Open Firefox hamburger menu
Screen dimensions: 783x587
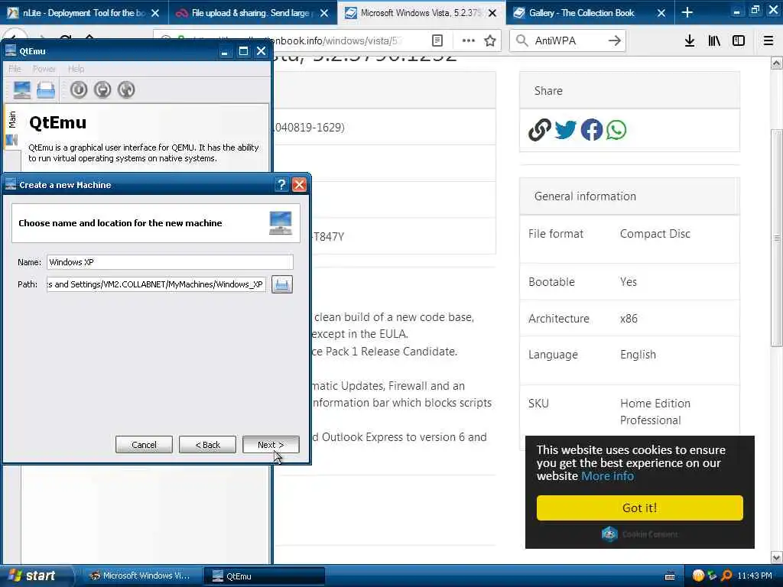pyautogui.click(x=768, y=41)
